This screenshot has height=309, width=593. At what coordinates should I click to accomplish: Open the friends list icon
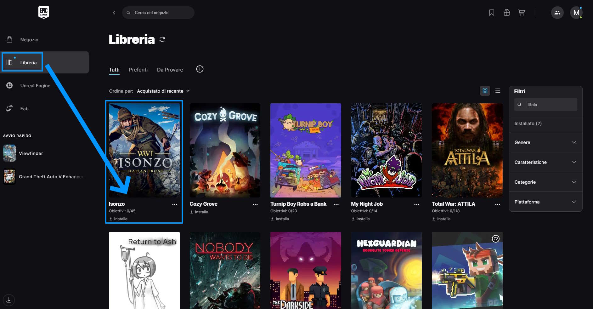(x=557, y=13)
